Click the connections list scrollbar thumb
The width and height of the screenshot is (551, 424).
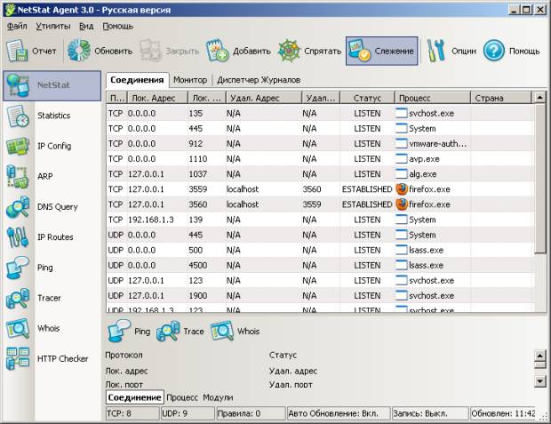540,179
